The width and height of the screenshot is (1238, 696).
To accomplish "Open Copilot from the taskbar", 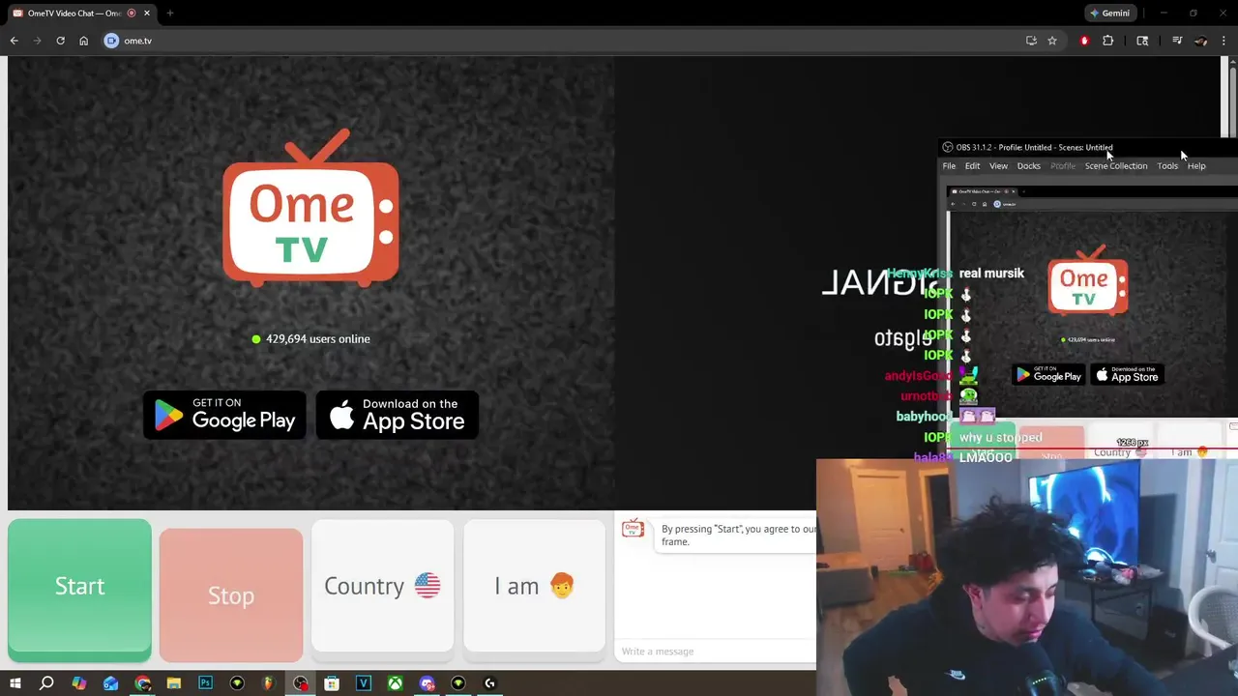I will (x=79, y=683).
